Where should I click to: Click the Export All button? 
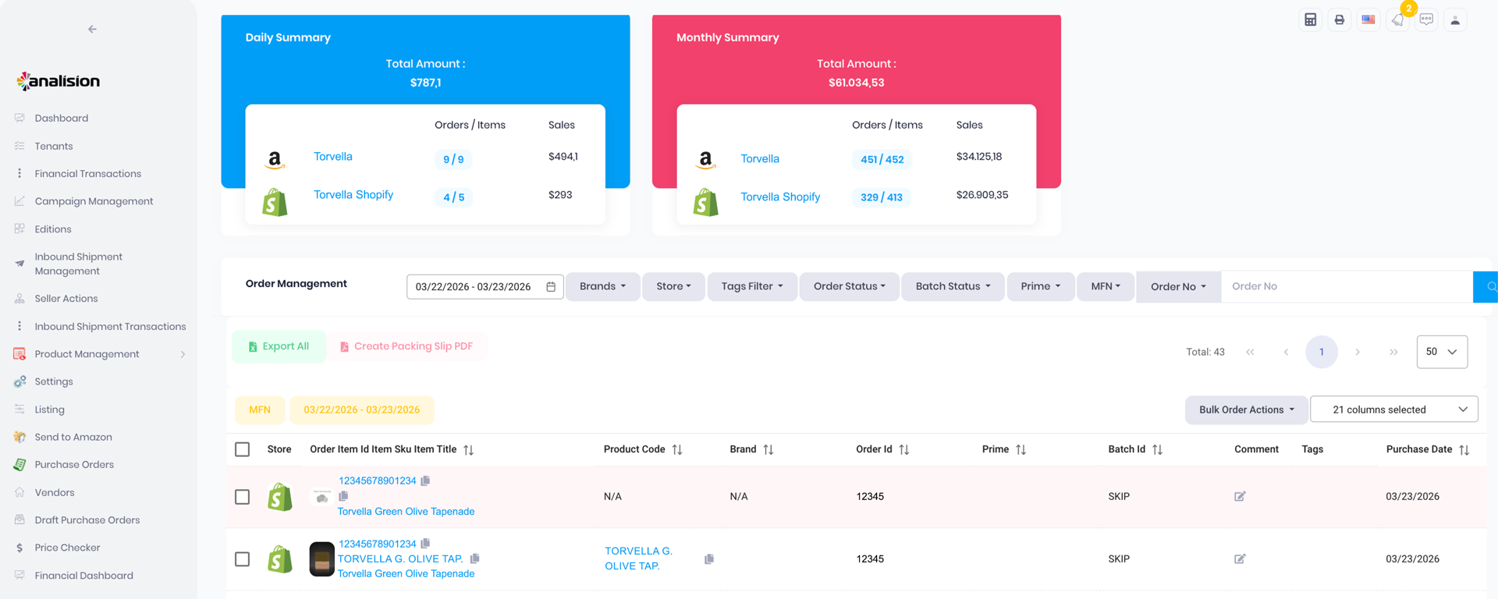tap(279, 346)
